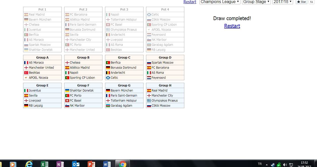Open the network tray icon
The height and width of the screenshot is (167, 317).
(291, 165)
